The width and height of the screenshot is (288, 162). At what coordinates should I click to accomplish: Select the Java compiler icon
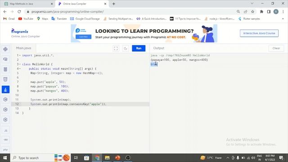[x=5, y=90]
